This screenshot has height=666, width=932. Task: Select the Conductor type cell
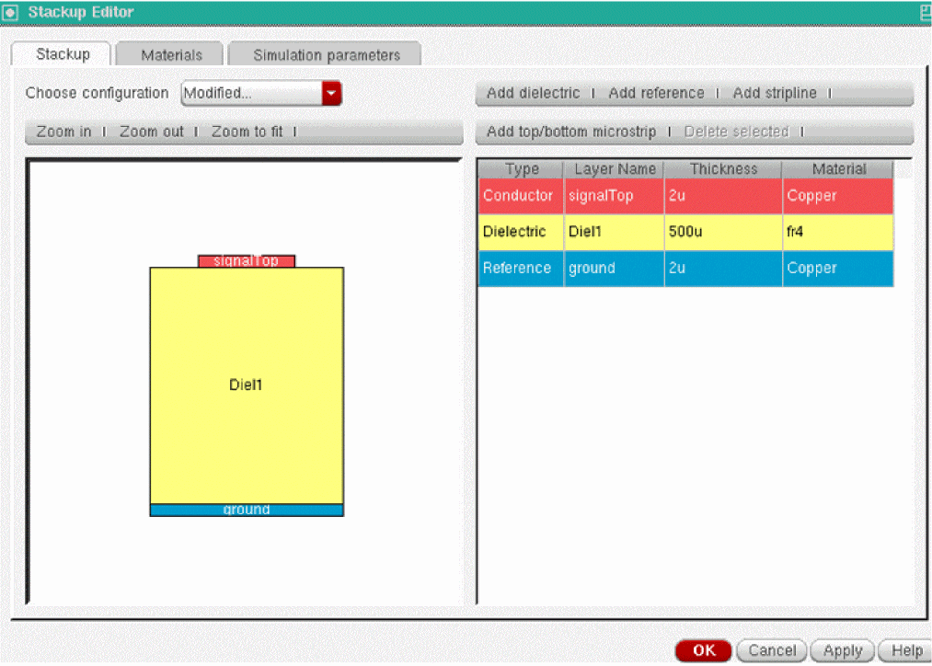[522, 196]
